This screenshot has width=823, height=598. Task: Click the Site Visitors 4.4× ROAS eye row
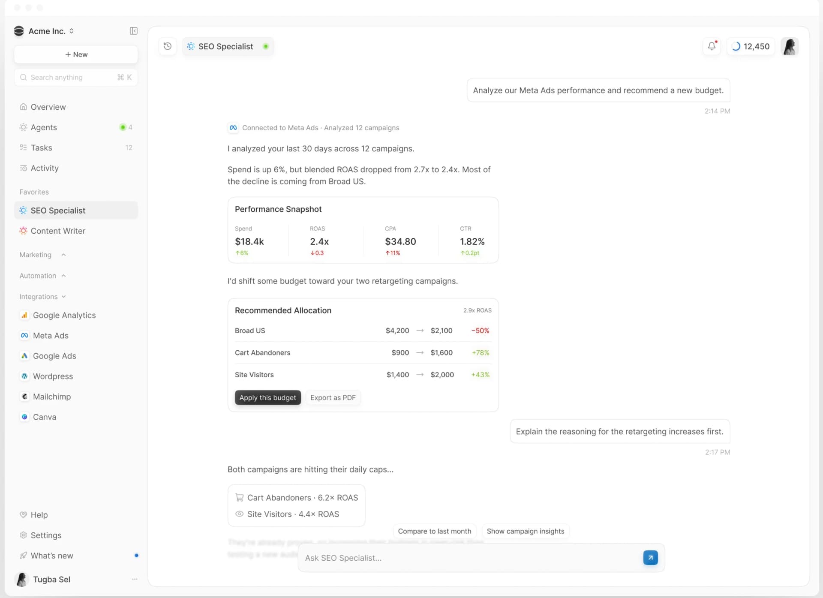pyautogui.click(x=287, y=514)
